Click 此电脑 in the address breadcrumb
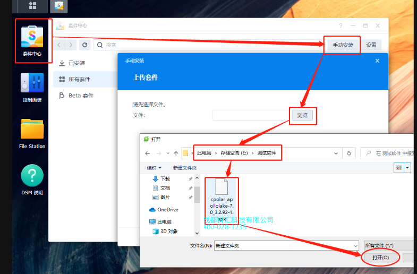 coord(204,153)
